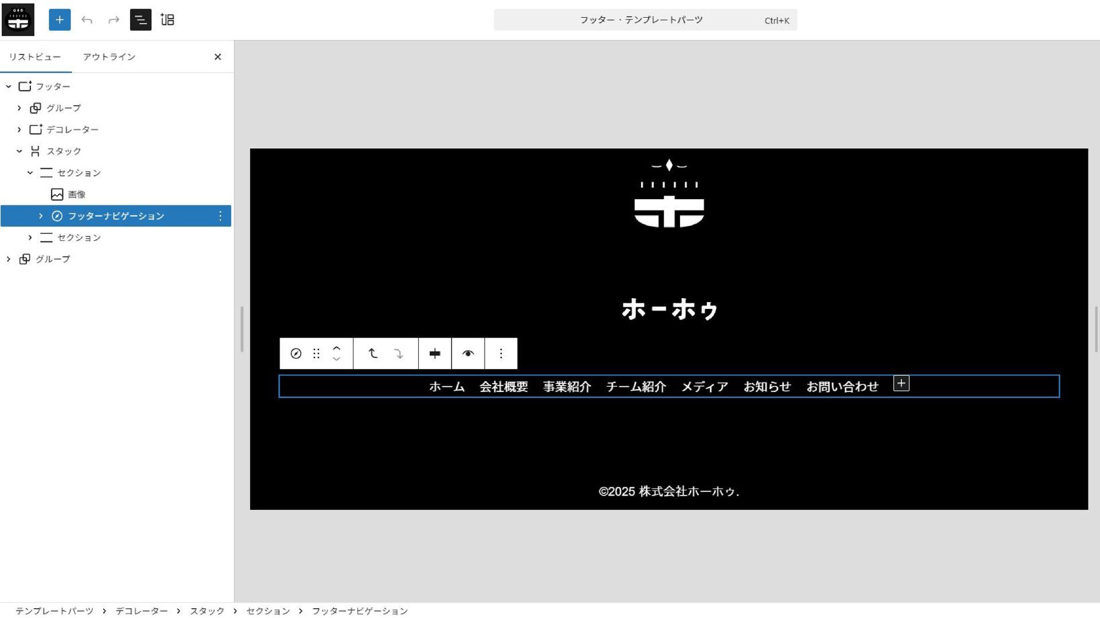The image size is (1100, 618).
Task: Select the 画像 block in list view
Action: tap(77, 195)
